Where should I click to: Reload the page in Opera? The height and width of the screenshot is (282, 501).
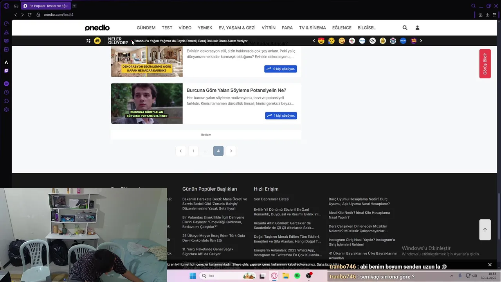click(x=29, y=14)
